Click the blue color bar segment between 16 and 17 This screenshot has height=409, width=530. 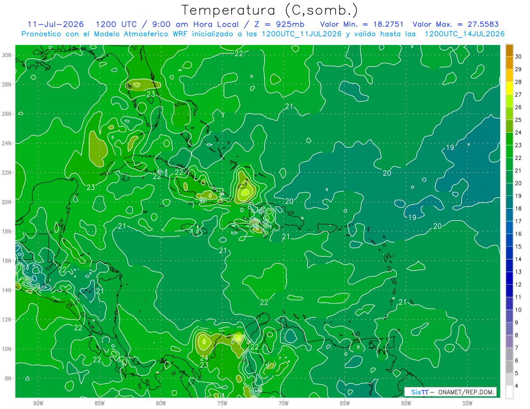pos(510,228)
